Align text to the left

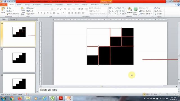[x=69, y=13]
